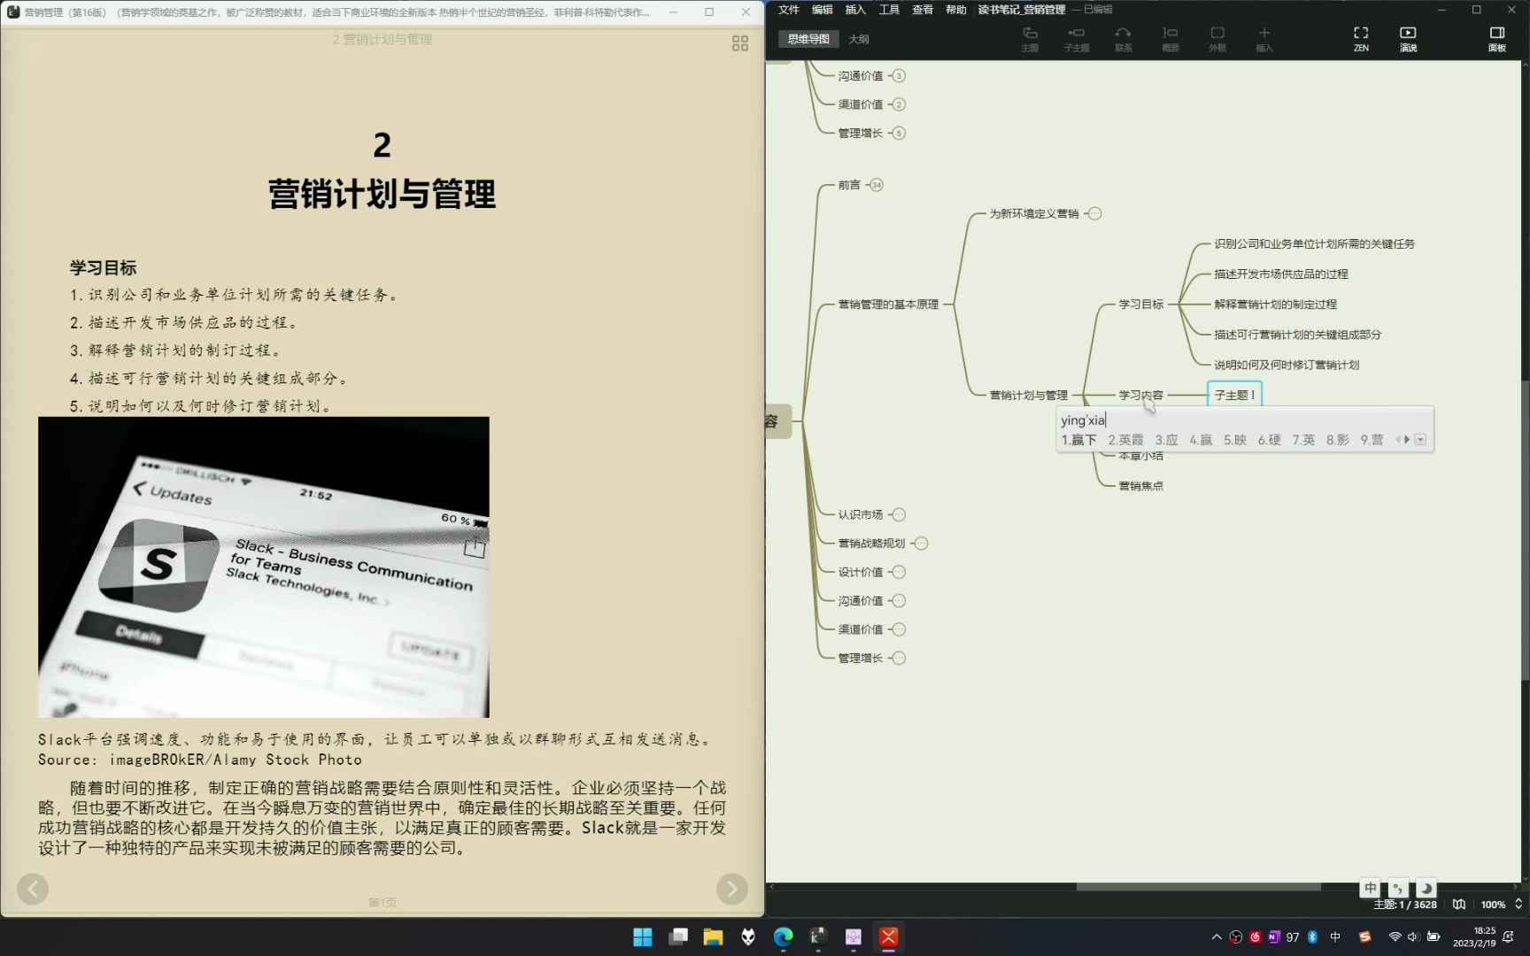
Task: Open the 查看 menu
Action: click(922, 9)
